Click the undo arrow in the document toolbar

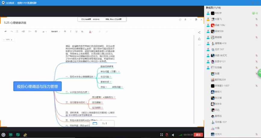[x=6, y=31]
